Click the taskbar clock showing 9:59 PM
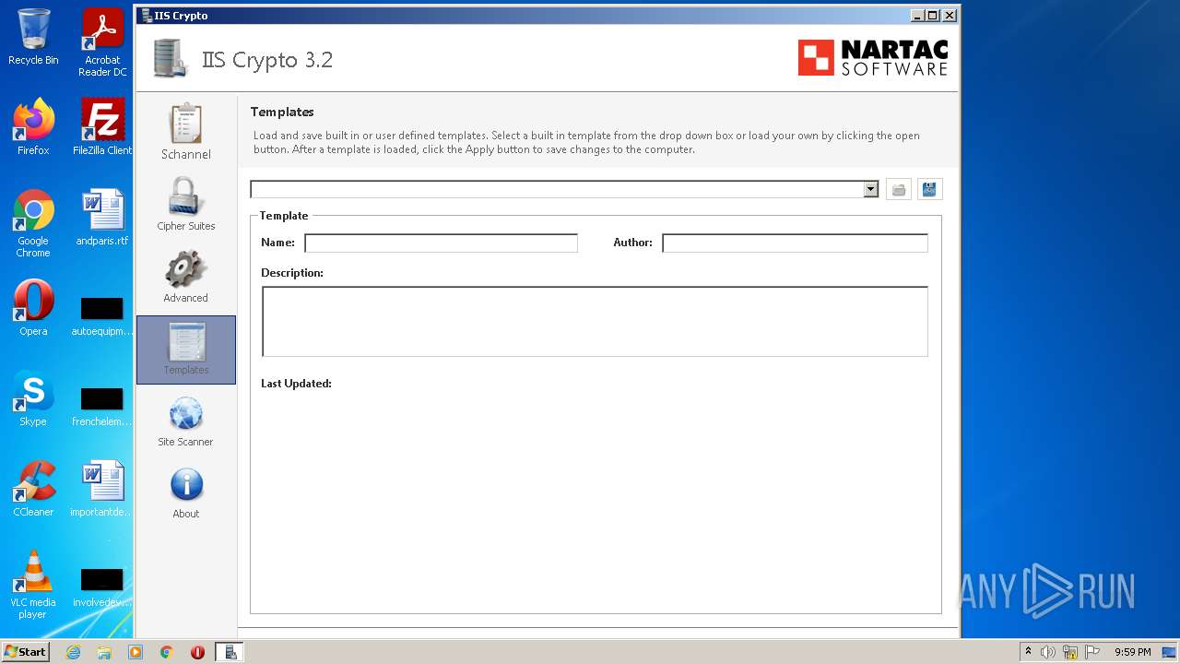Viewport: 1180px width, 664px height. click(1132, 652)
